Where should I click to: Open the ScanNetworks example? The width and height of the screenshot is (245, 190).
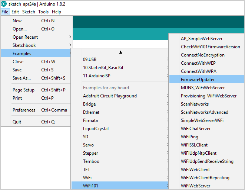207,104
